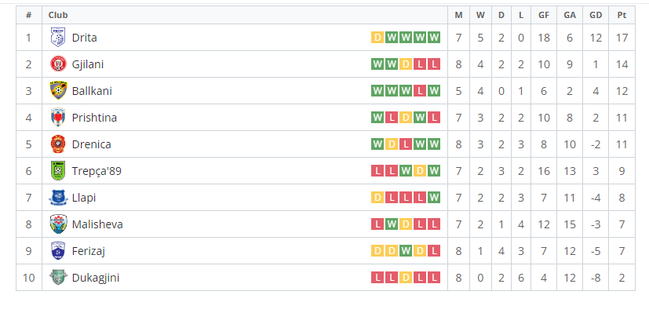Open the Drita team name link

pyautogui.click(x=85, y=38)
